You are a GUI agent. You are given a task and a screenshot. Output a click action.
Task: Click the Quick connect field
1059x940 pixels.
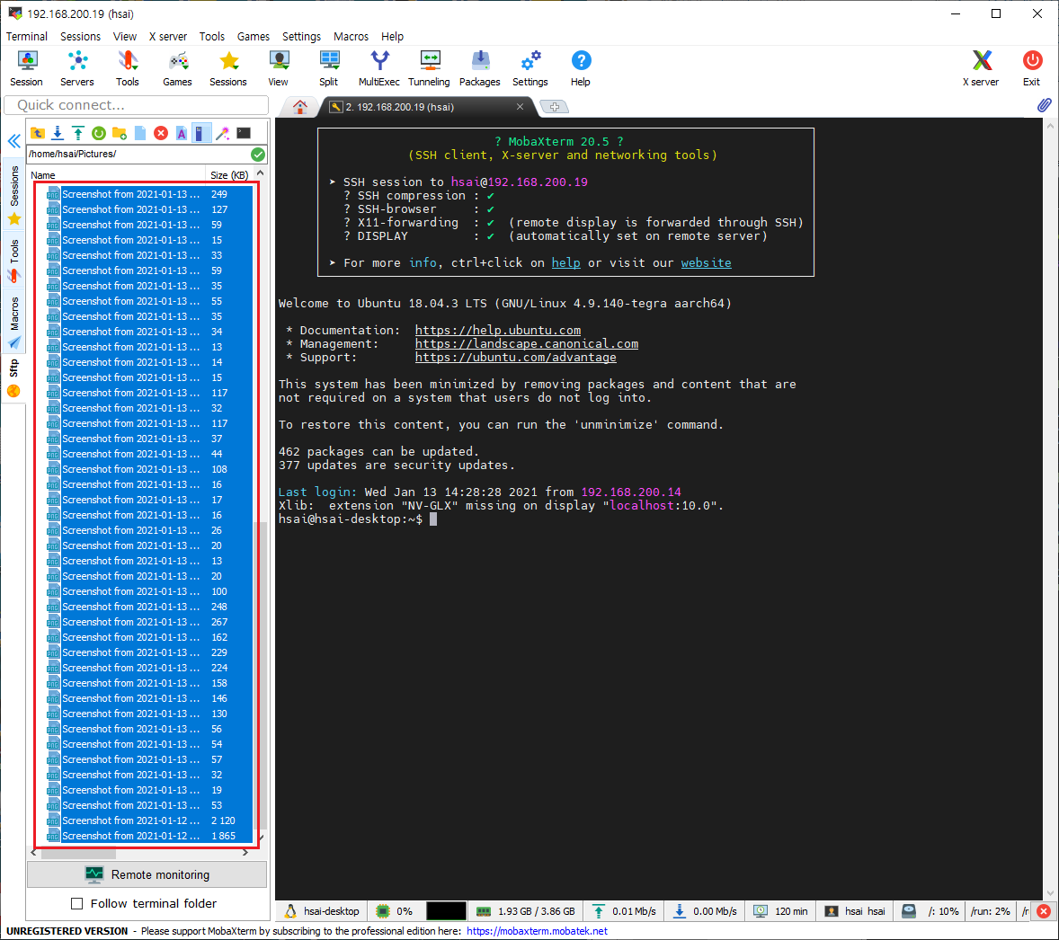pos(137,104)
